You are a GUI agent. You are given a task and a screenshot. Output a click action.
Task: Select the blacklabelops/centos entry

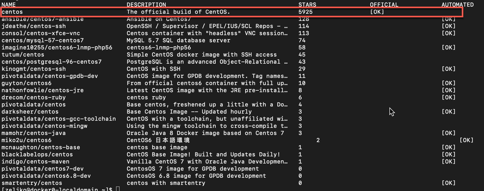pyautogui.click(x=37, y=155)
